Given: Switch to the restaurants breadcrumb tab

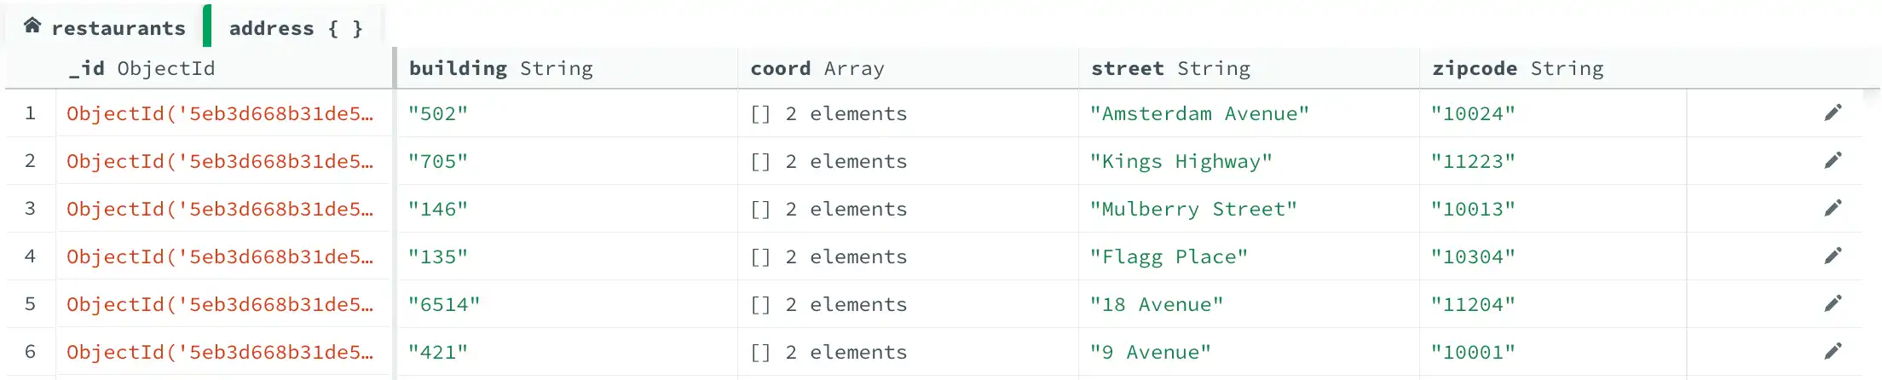Looking at the screenshot, I should coord(118,28).
